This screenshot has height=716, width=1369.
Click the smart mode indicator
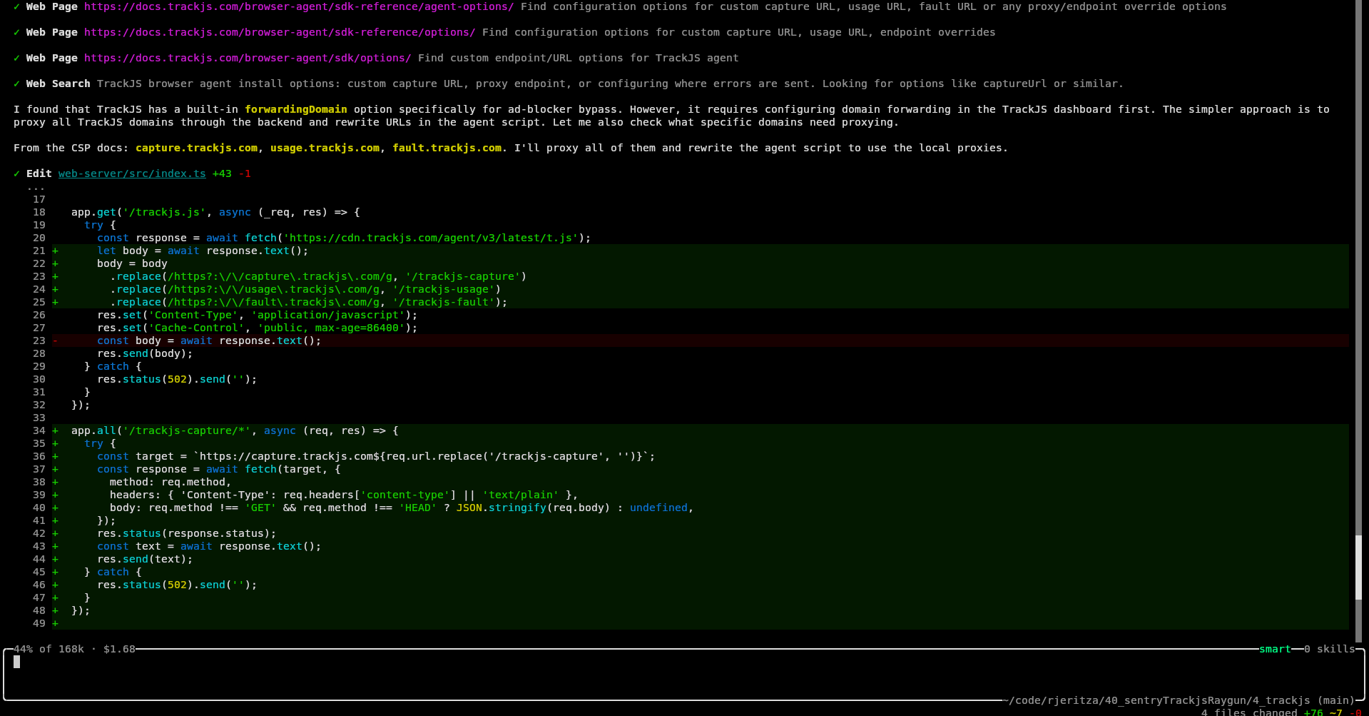point(1274,650)
